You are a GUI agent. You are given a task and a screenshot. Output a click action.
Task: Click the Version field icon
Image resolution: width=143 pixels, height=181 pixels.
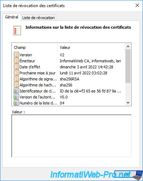[x=16, y=55]
